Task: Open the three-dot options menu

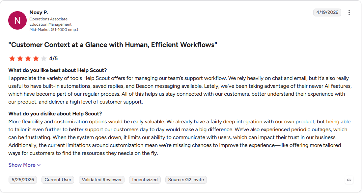Action: (x=349, y=12)
